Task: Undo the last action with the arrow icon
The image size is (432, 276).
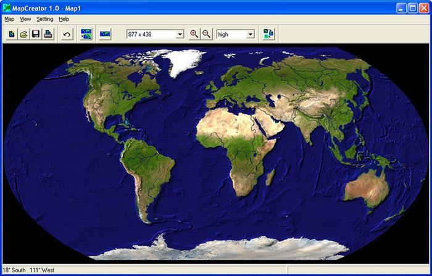Action: point(67,34)
